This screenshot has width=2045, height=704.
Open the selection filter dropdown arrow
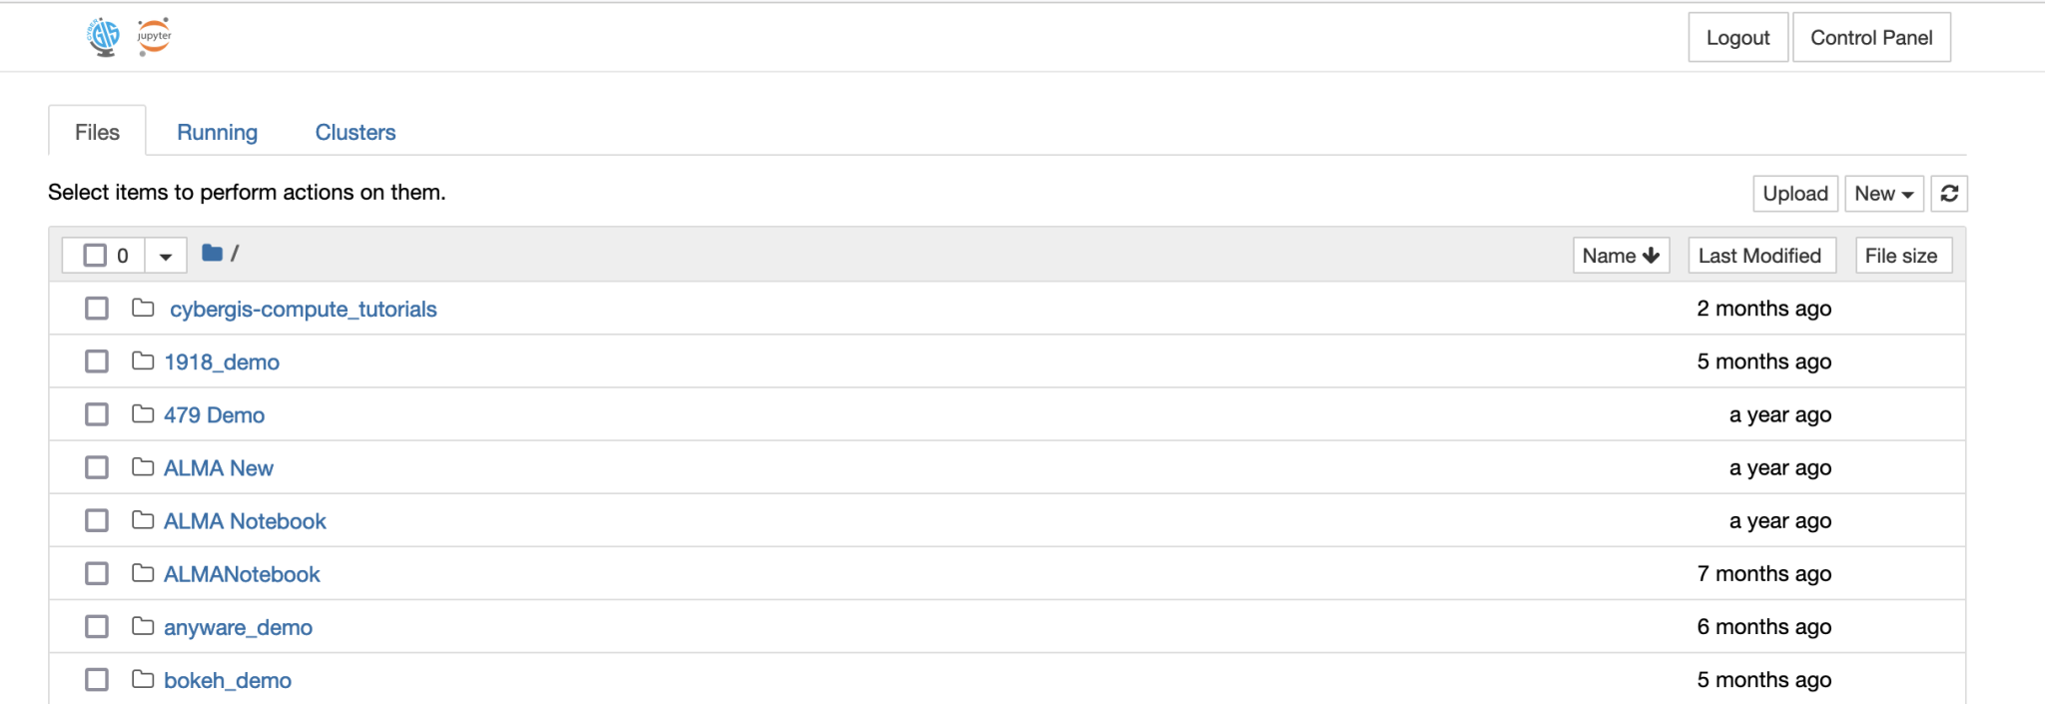coord(166,255)
